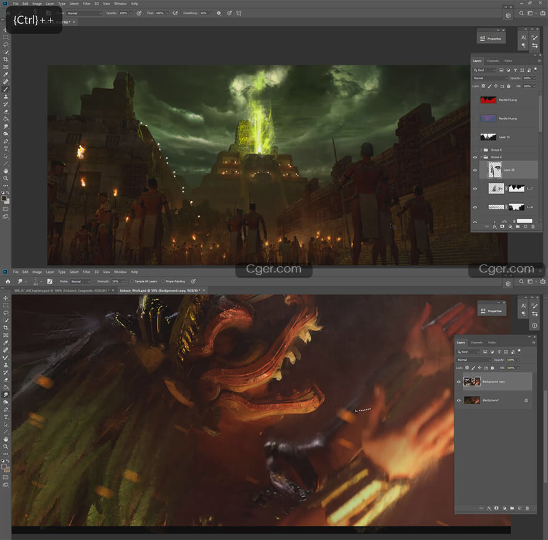
Task: Hide the Background copy layer
Action: coord(459,382)
